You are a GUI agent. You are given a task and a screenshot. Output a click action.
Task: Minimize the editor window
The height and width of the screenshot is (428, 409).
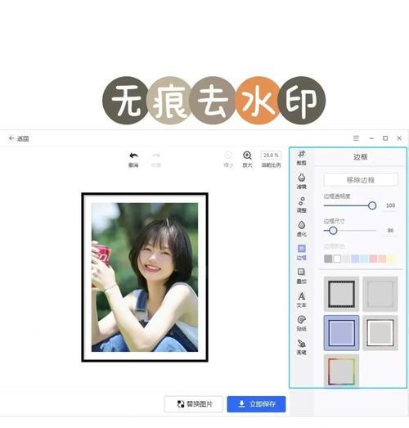tap(371, 138)
